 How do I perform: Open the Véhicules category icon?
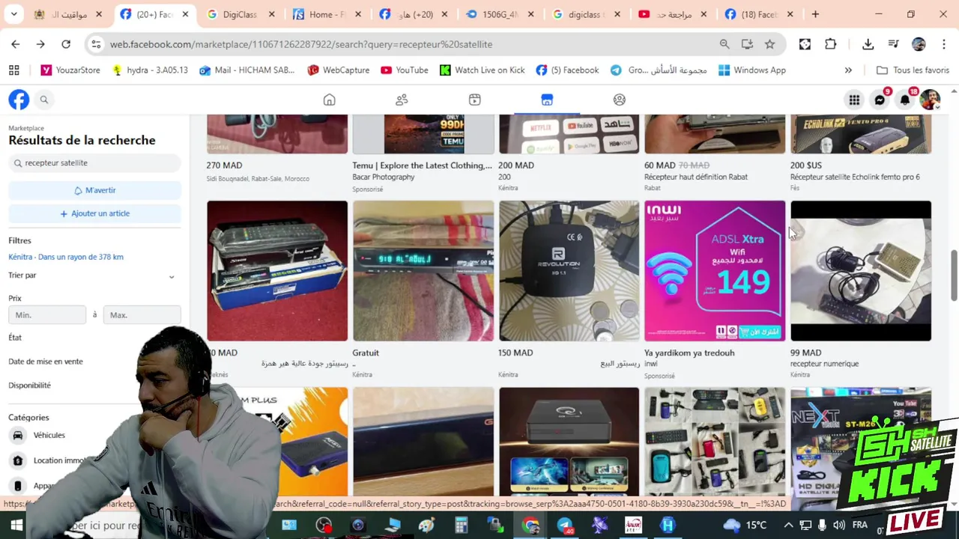(x=18, y=435)
